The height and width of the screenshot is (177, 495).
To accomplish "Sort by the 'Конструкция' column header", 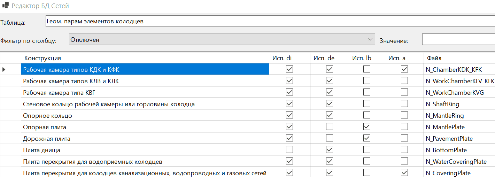I will click(145, 58).
